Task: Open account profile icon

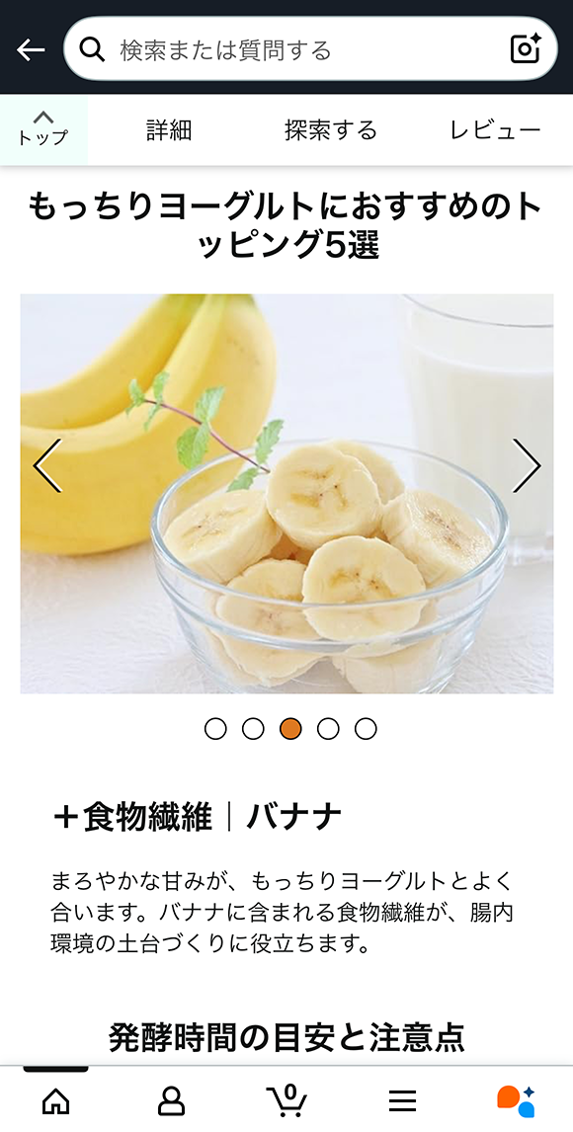Action: coord(171,1101)
